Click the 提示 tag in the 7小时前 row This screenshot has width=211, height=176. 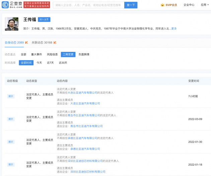click(x=11, y=96)
